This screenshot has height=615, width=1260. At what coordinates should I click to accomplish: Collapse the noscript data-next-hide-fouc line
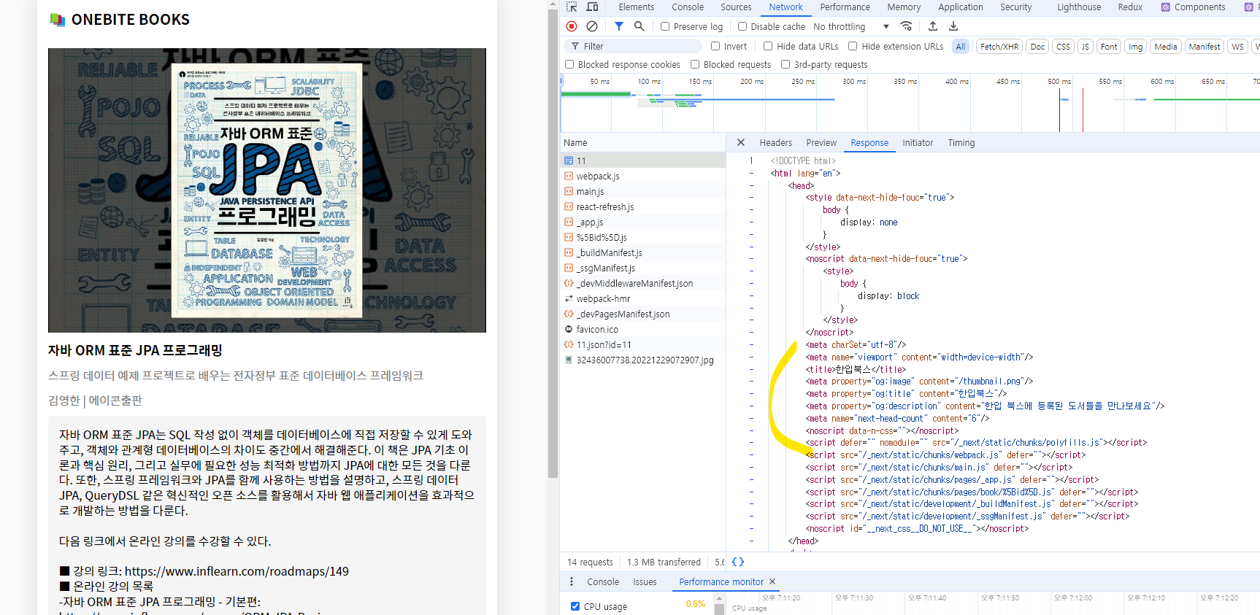751,258
